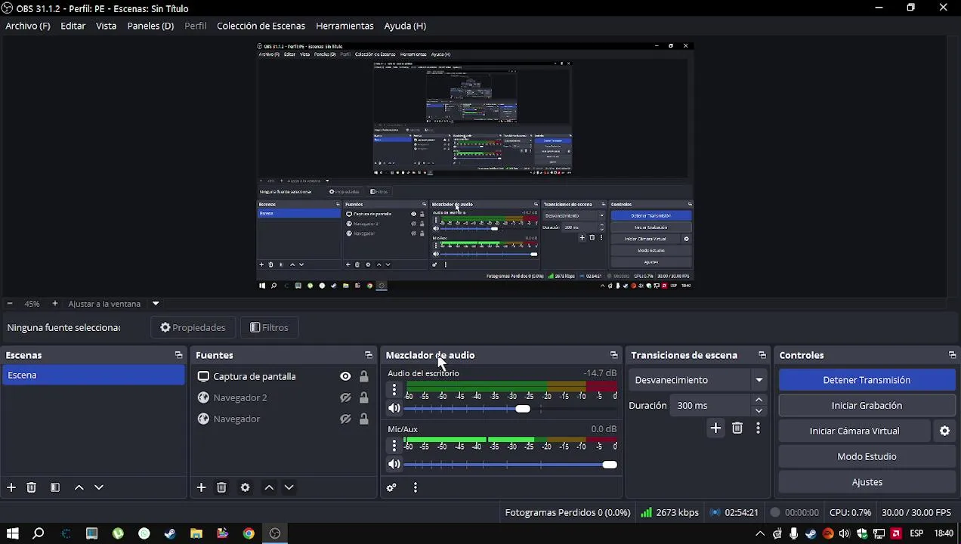Adjust the Mic/Aux volume slider
Screen dimensions: 961x544
510,465
